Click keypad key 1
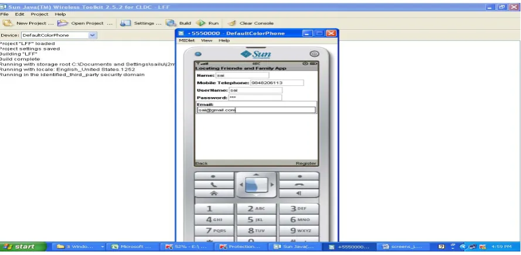The image size is (521, 255). tap(214, 209)
